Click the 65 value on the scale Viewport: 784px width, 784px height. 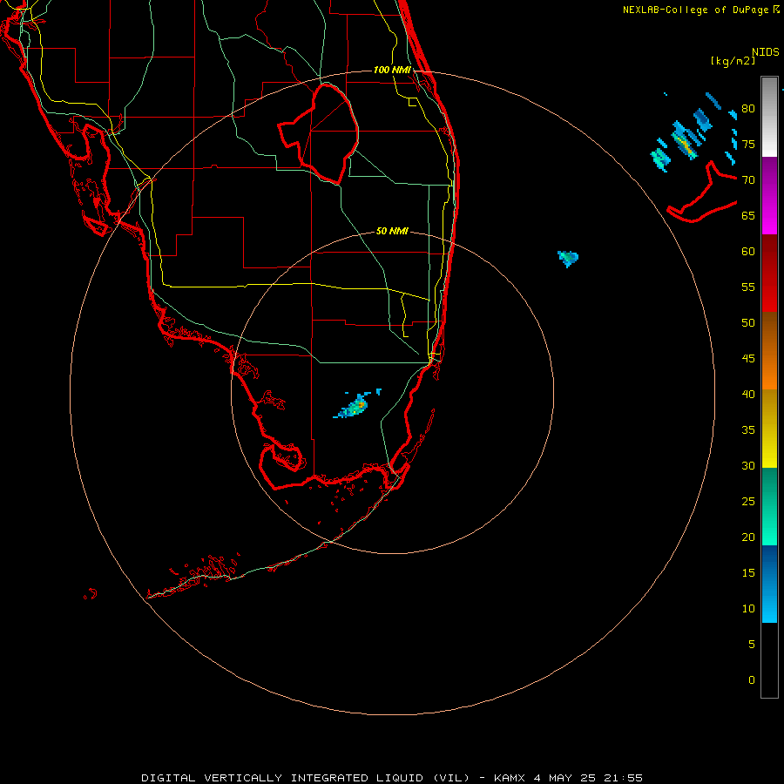pos(748,215)
